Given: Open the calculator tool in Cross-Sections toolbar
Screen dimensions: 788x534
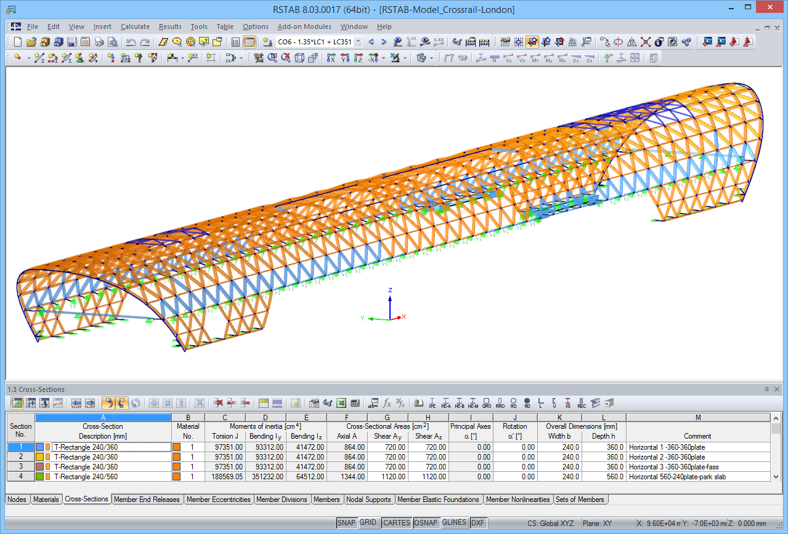Looking at the screenshot, I should click(355, 403).
